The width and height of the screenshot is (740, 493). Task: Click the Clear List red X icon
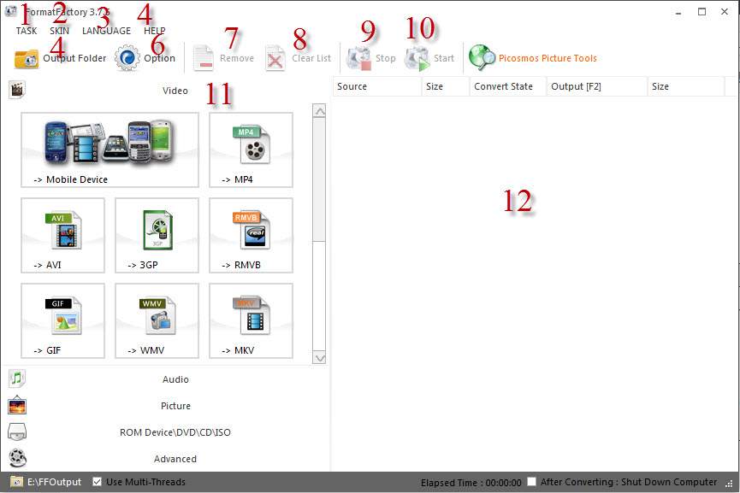click(x=275, y=58)
